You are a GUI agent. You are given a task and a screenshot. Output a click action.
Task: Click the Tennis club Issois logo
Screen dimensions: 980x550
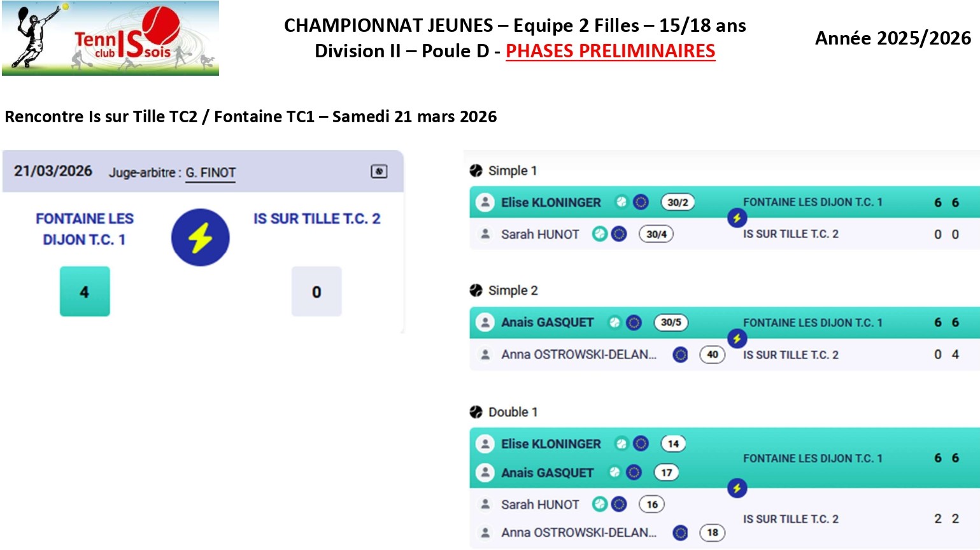[x=110, y=38]
